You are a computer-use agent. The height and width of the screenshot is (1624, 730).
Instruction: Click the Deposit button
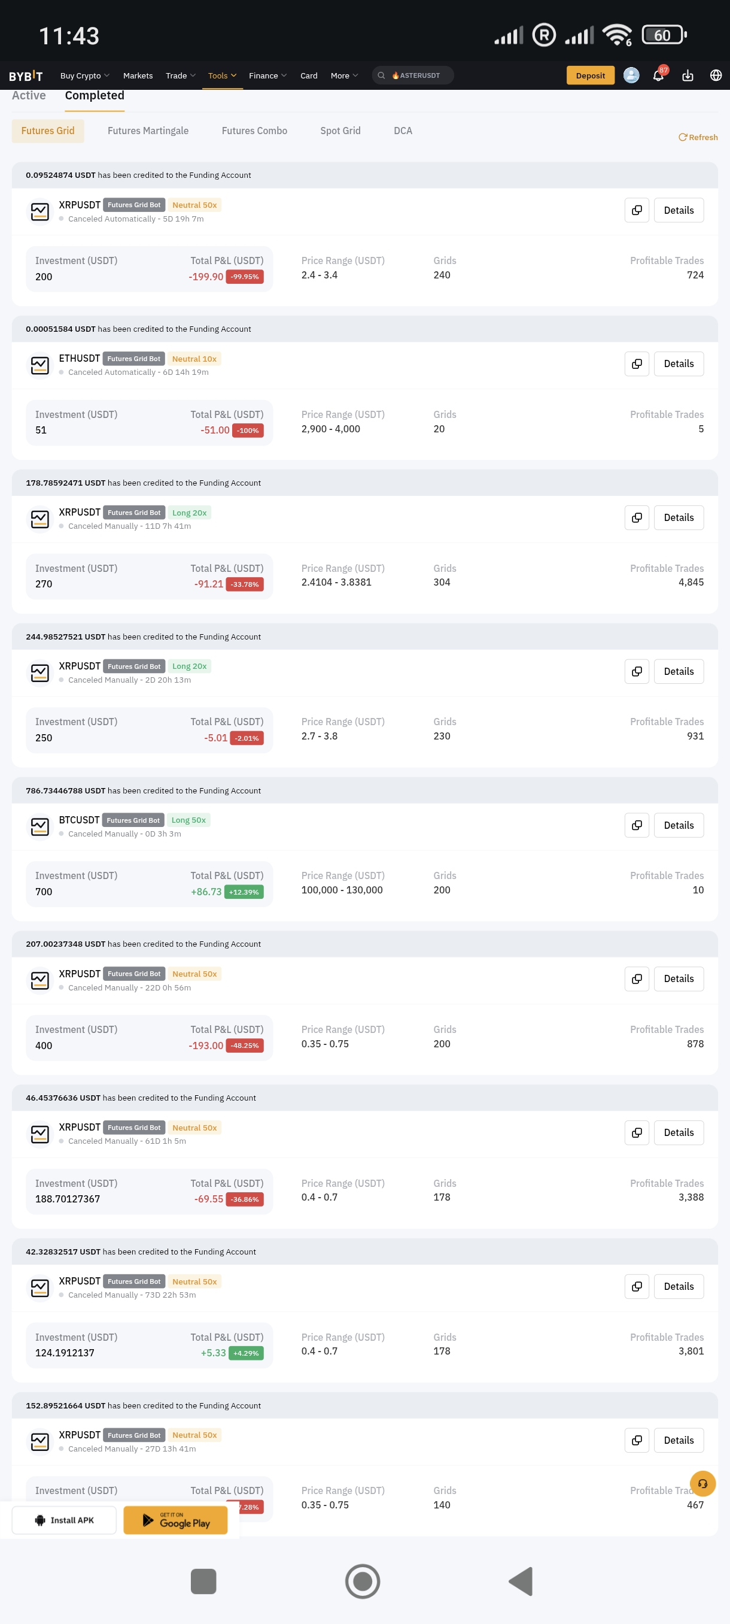click(x=590, y=75)
